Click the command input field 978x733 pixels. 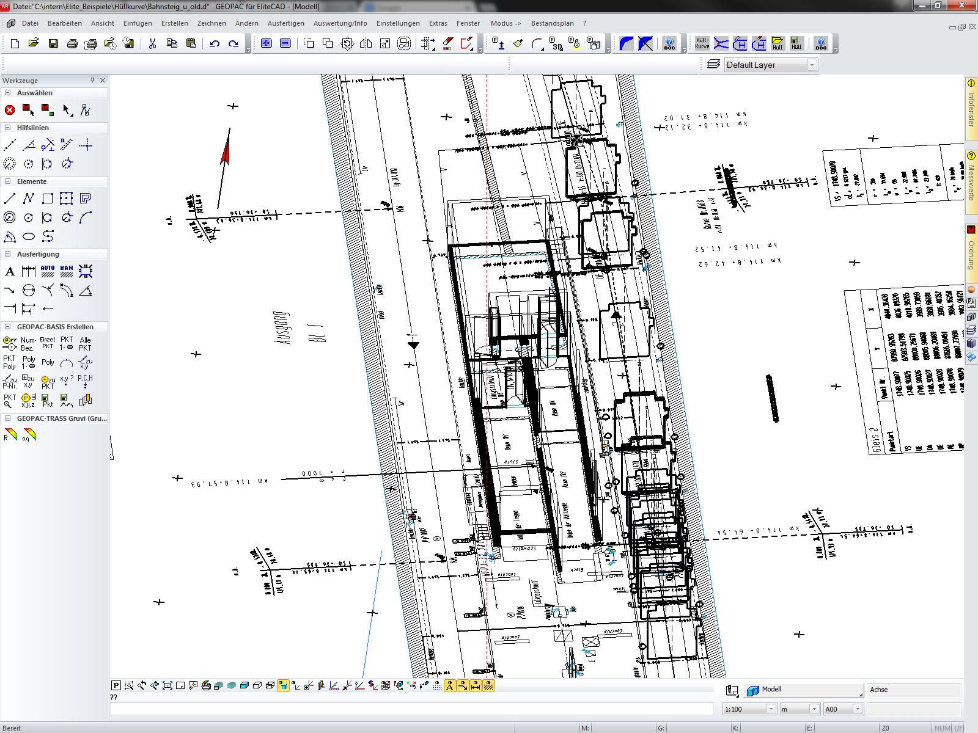pyautogui.click(x=411, y=709)
